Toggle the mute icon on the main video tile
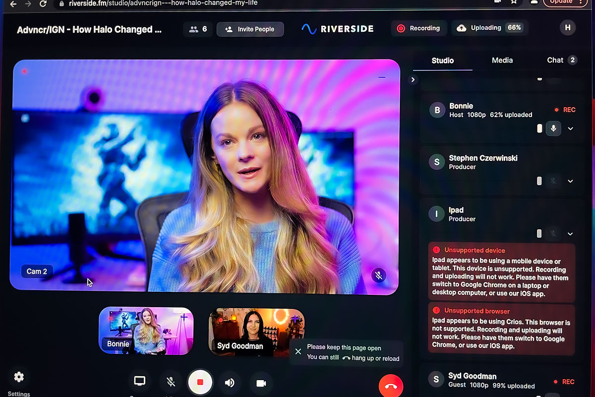595x397 pixels. [378, 275]
